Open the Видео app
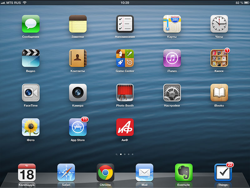The width and height of the screenshot is (250, 188). (31, 58)
